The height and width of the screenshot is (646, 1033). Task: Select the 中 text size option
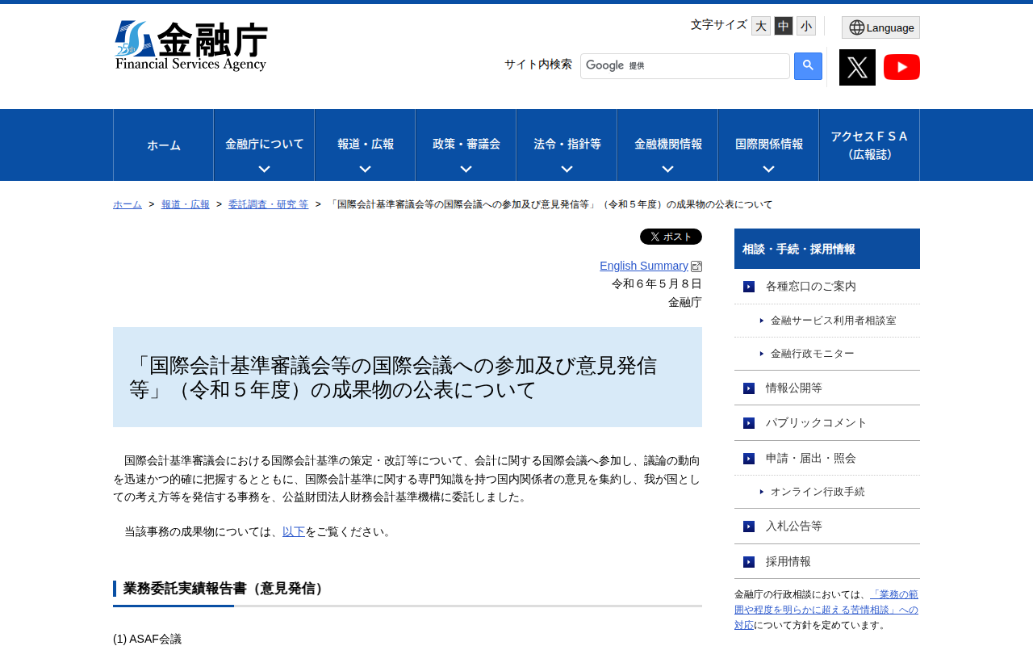click(783, 25)
